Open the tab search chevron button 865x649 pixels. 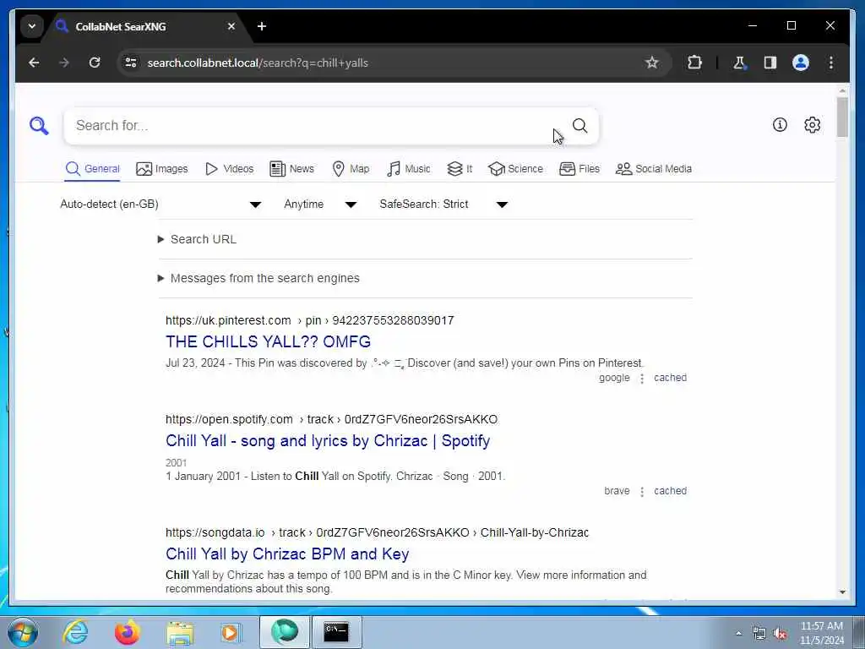(x=32, y=26)
